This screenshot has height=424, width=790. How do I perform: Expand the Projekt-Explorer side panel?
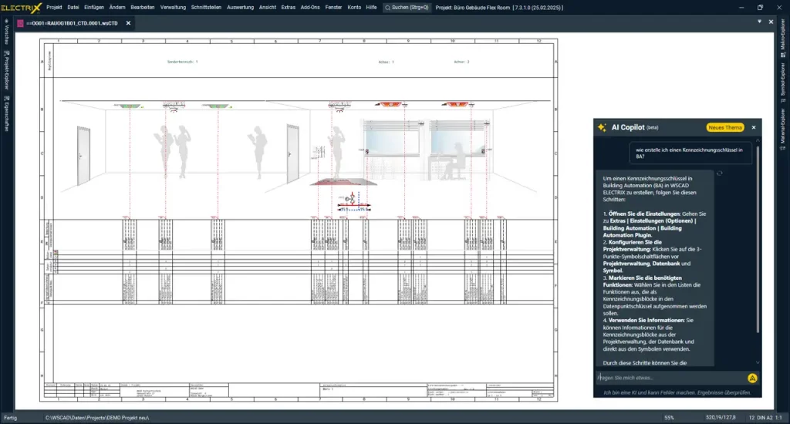6,71
